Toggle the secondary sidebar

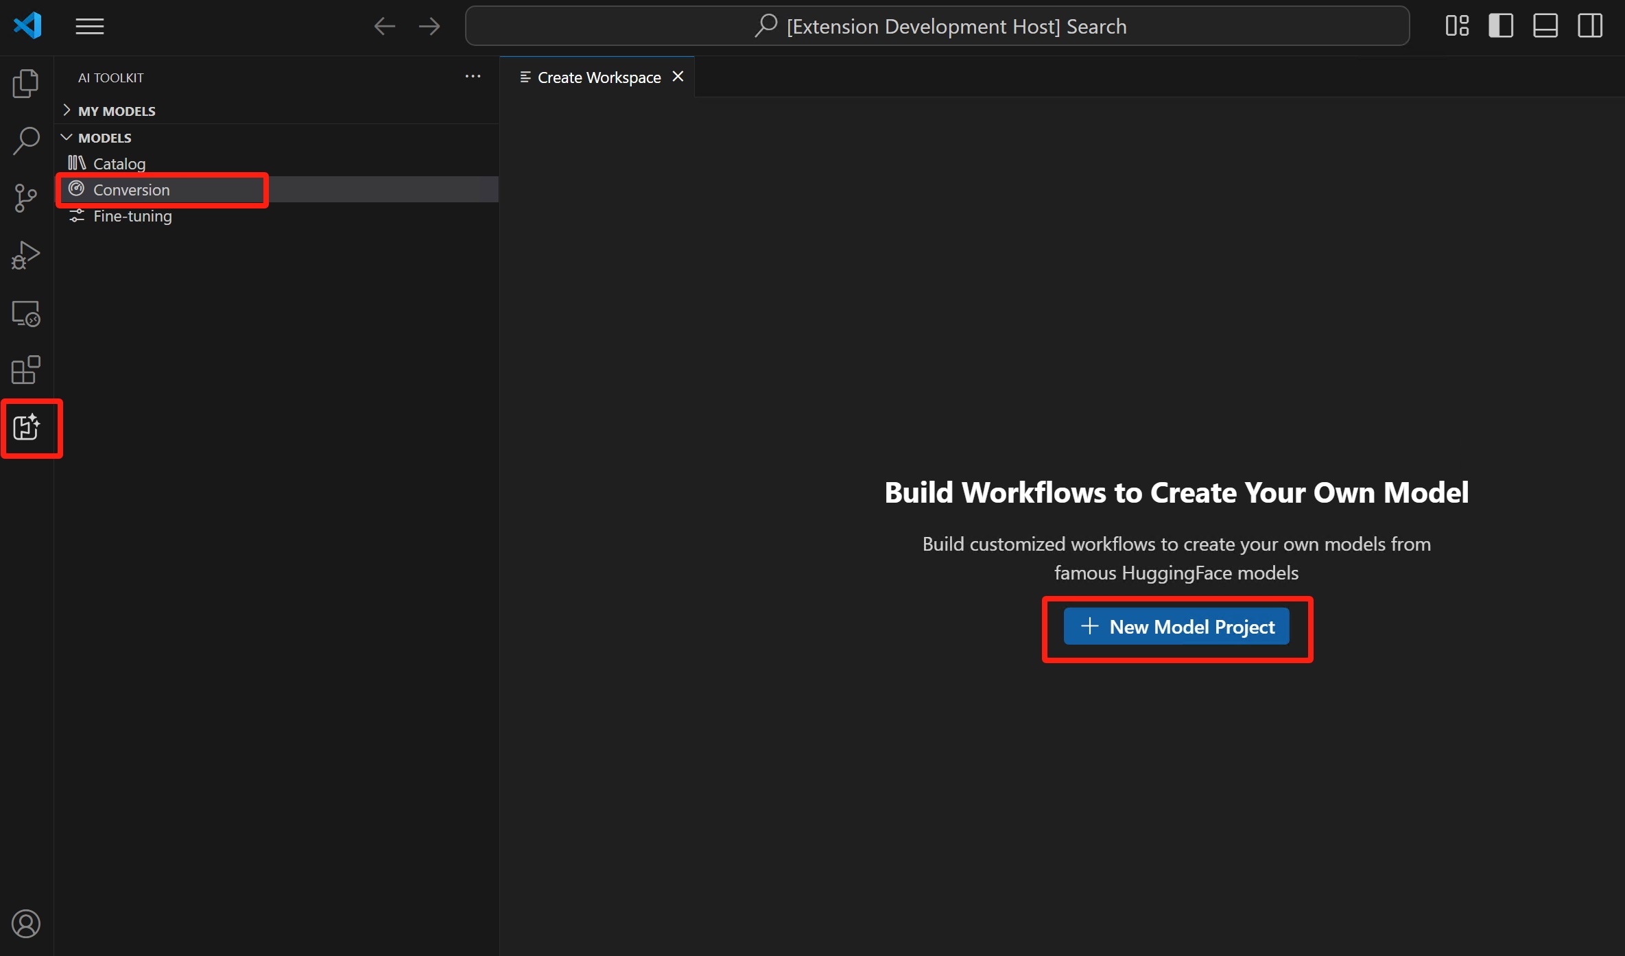tap(1590, 25)
